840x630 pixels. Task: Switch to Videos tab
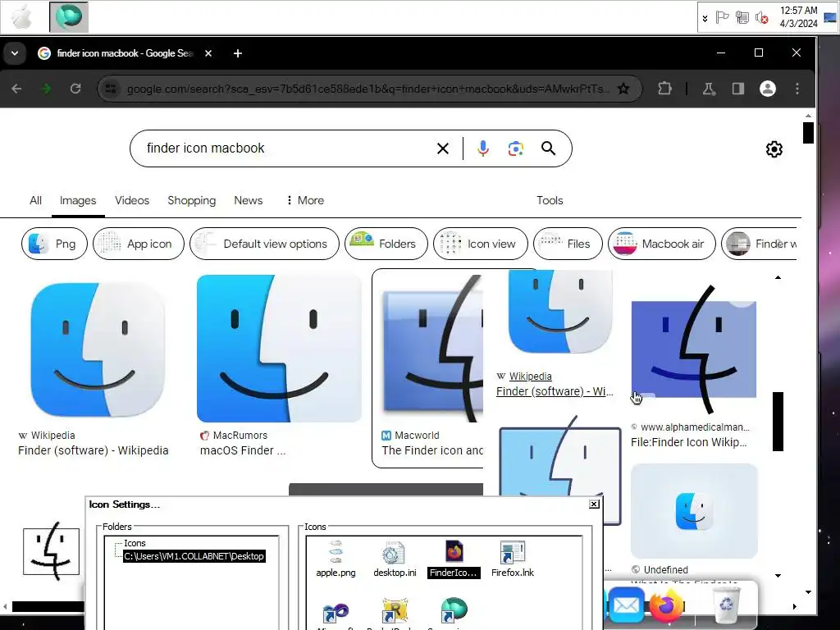tap(132, 200)
